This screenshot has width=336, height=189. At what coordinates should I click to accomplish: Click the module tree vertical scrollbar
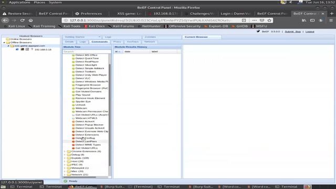coord(110,115)
